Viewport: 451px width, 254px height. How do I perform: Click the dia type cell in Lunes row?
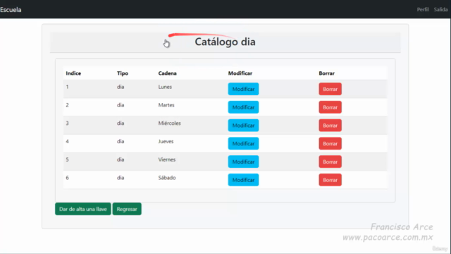pos(121,87)
